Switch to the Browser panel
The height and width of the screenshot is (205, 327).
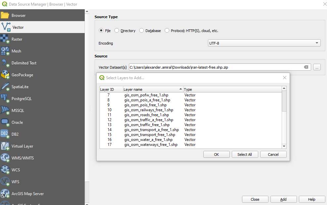point(18,15)
